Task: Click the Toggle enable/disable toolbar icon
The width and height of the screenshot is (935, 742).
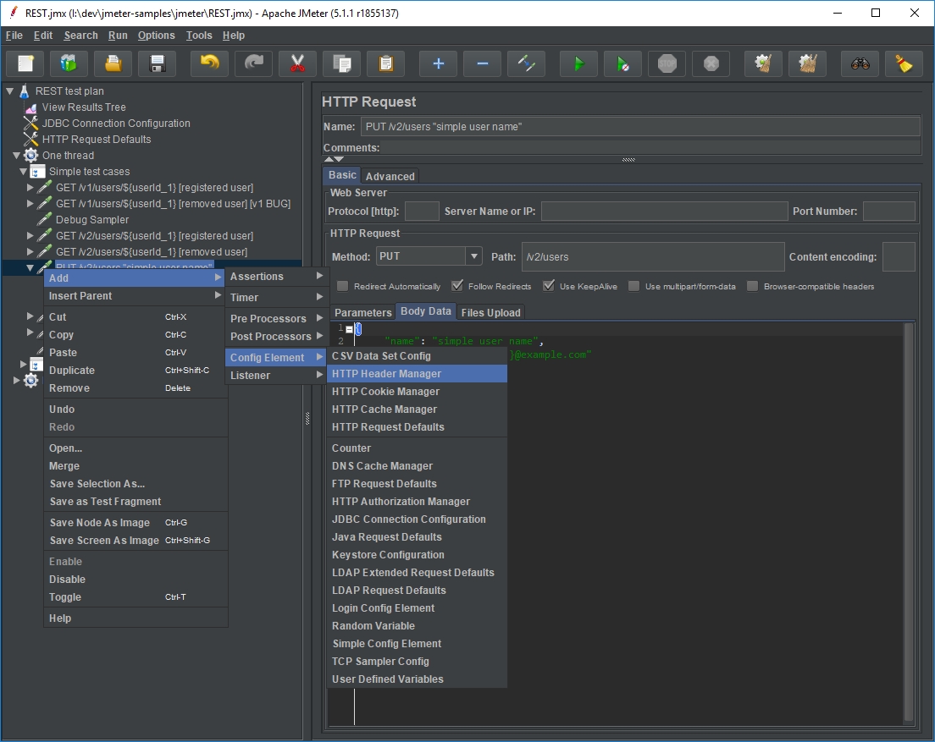Action: coord(527,63)
